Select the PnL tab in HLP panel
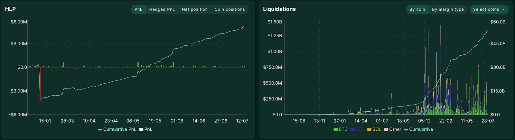Viewport: 515px width, 140px height. pos(138,9)
